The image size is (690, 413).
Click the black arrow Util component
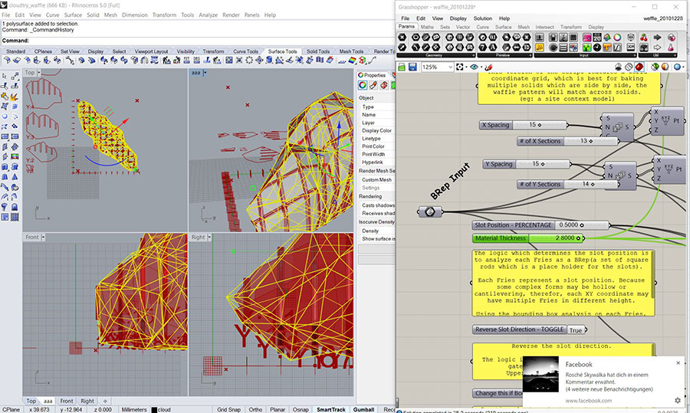(x=657, y=38)
